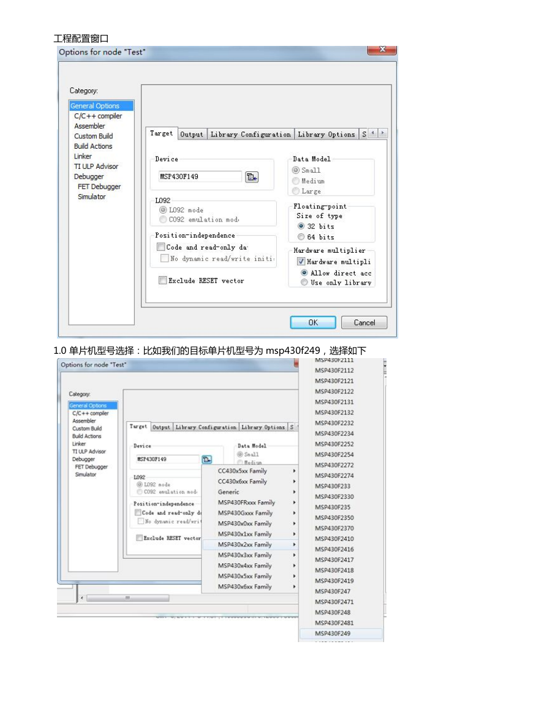Choose MSP430F2419 from device list
This screenshot has height=707, width=547.
point(341,581)
